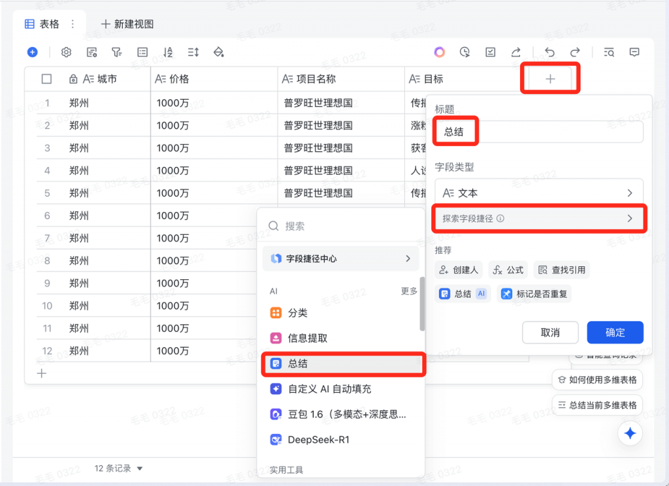The width and height of the screenshot is (669, 486).
Task: Redo the last action
Action: [575, 52]
